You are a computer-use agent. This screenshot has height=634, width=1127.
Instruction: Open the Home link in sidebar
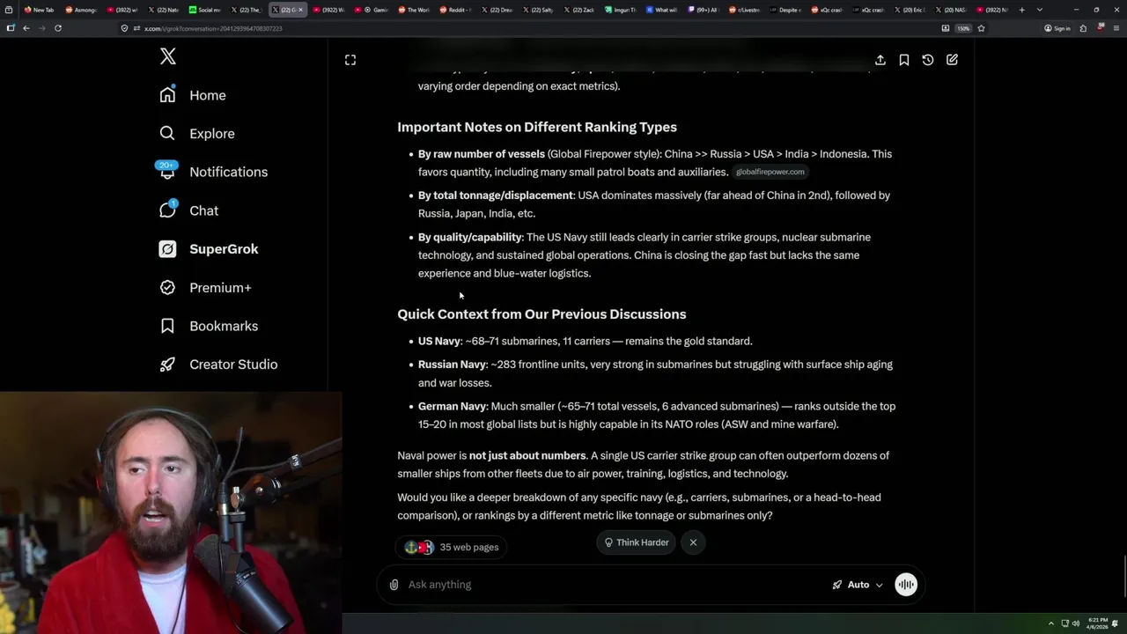pos(208,95)
